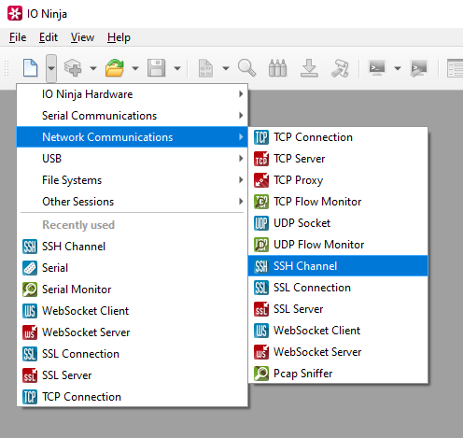This screenshot has height=438, width=463.
Task: Open the File menu
Action: pos(18,37)
